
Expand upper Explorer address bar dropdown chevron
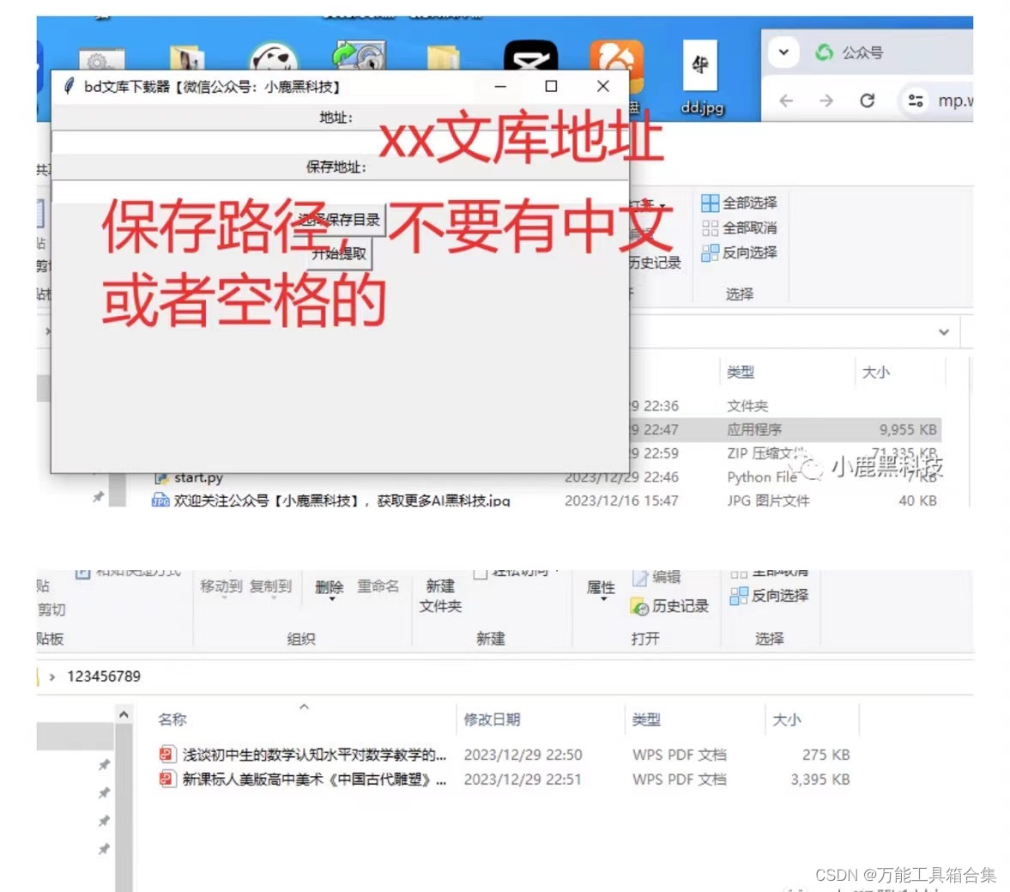click(x=944, y=332)
